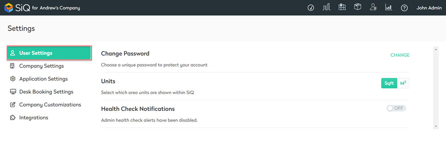The height and width of the screenshot is (166, 446).
Task: Click 'Select which area units' description text
Action: pos(148,92)
